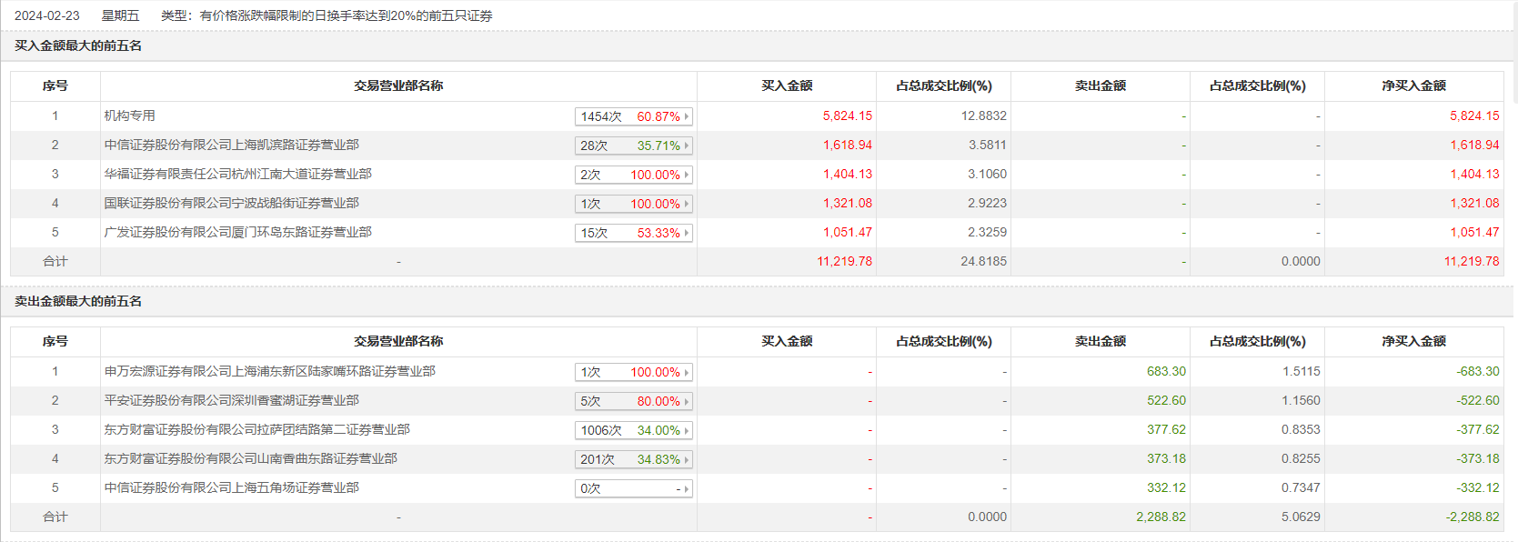
Task: Open 广发证券厦门环岛东路证券营业部 link
Action: [x=237, y=232]
